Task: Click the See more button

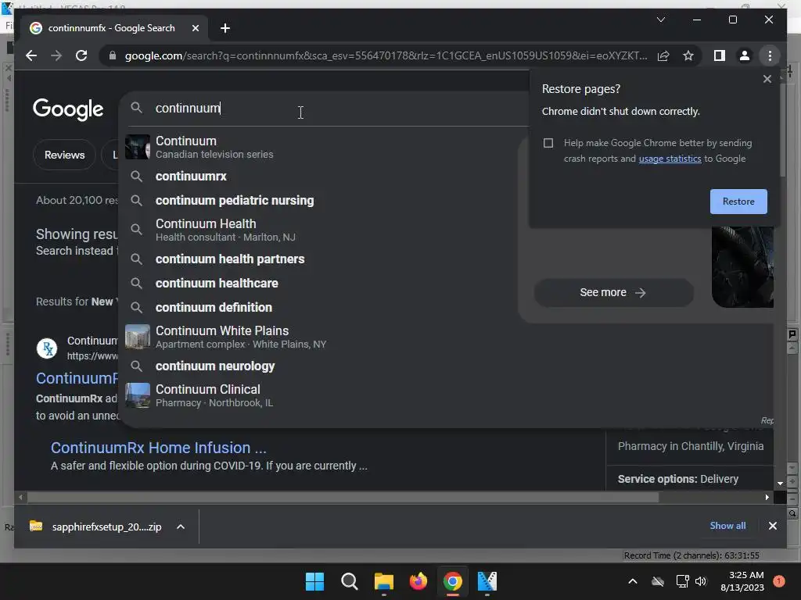Action: (x=613, y=292)
